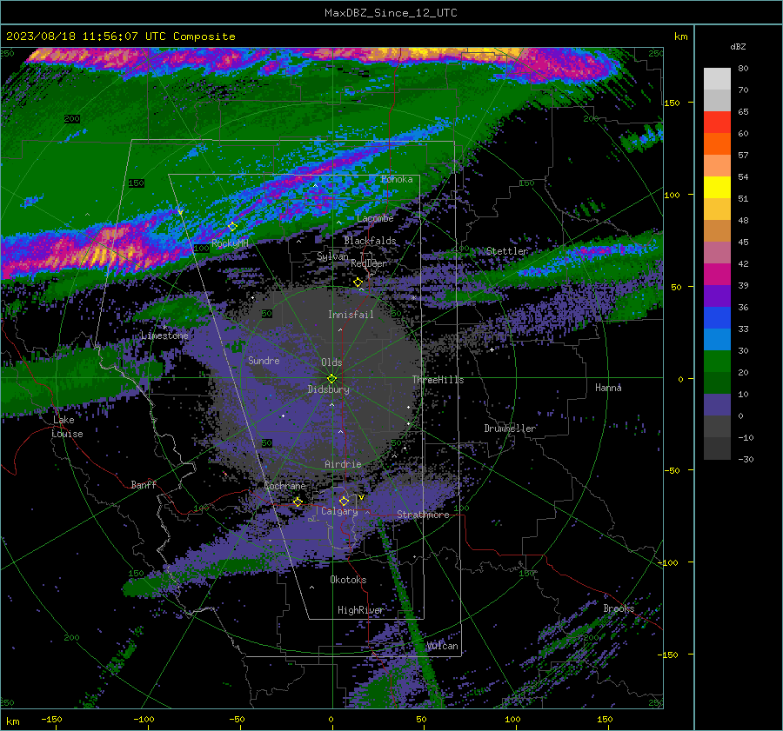Select the salmon swatch between 57 and 54
The width and height of the screenshot is (783, 731).
click(x=717, y=166)
